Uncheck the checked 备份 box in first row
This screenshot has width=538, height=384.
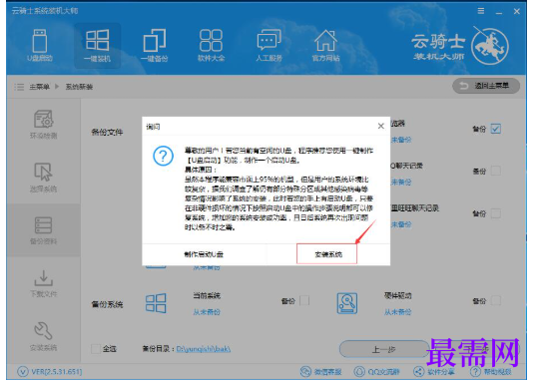tap(496, 129)
